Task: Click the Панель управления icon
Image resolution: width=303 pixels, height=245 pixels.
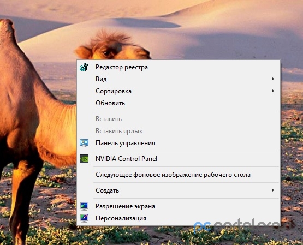Action: 84,143
